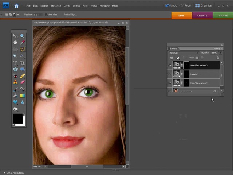
Task: Swap foreground and background colors
Action: [24, 115]
